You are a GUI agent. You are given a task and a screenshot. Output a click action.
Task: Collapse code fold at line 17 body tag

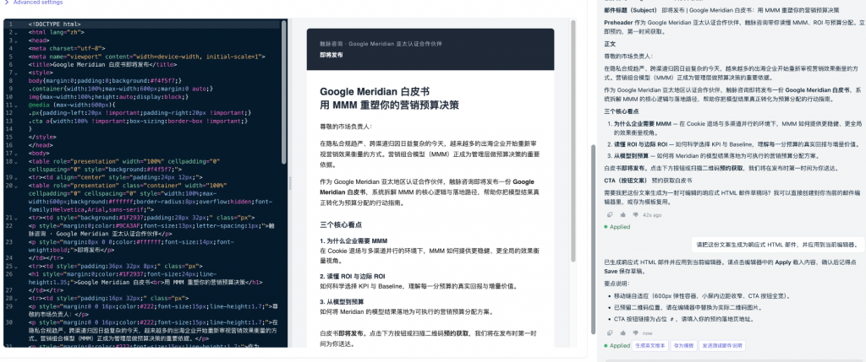click(x=17, y=153)
